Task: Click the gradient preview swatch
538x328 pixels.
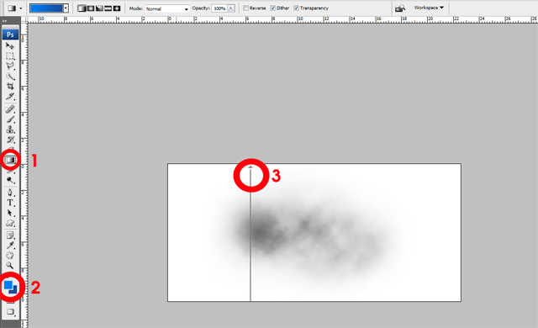Action: tap(46, 8)
